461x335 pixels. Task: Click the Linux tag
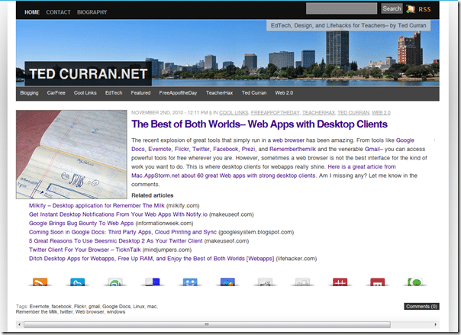(139, 307)
